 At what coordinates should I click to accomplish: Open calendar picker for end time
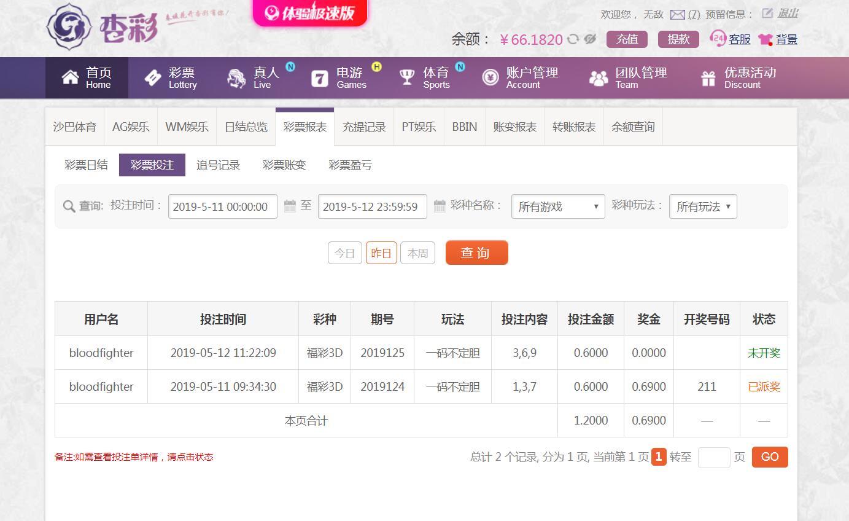[x=440, y=206]
